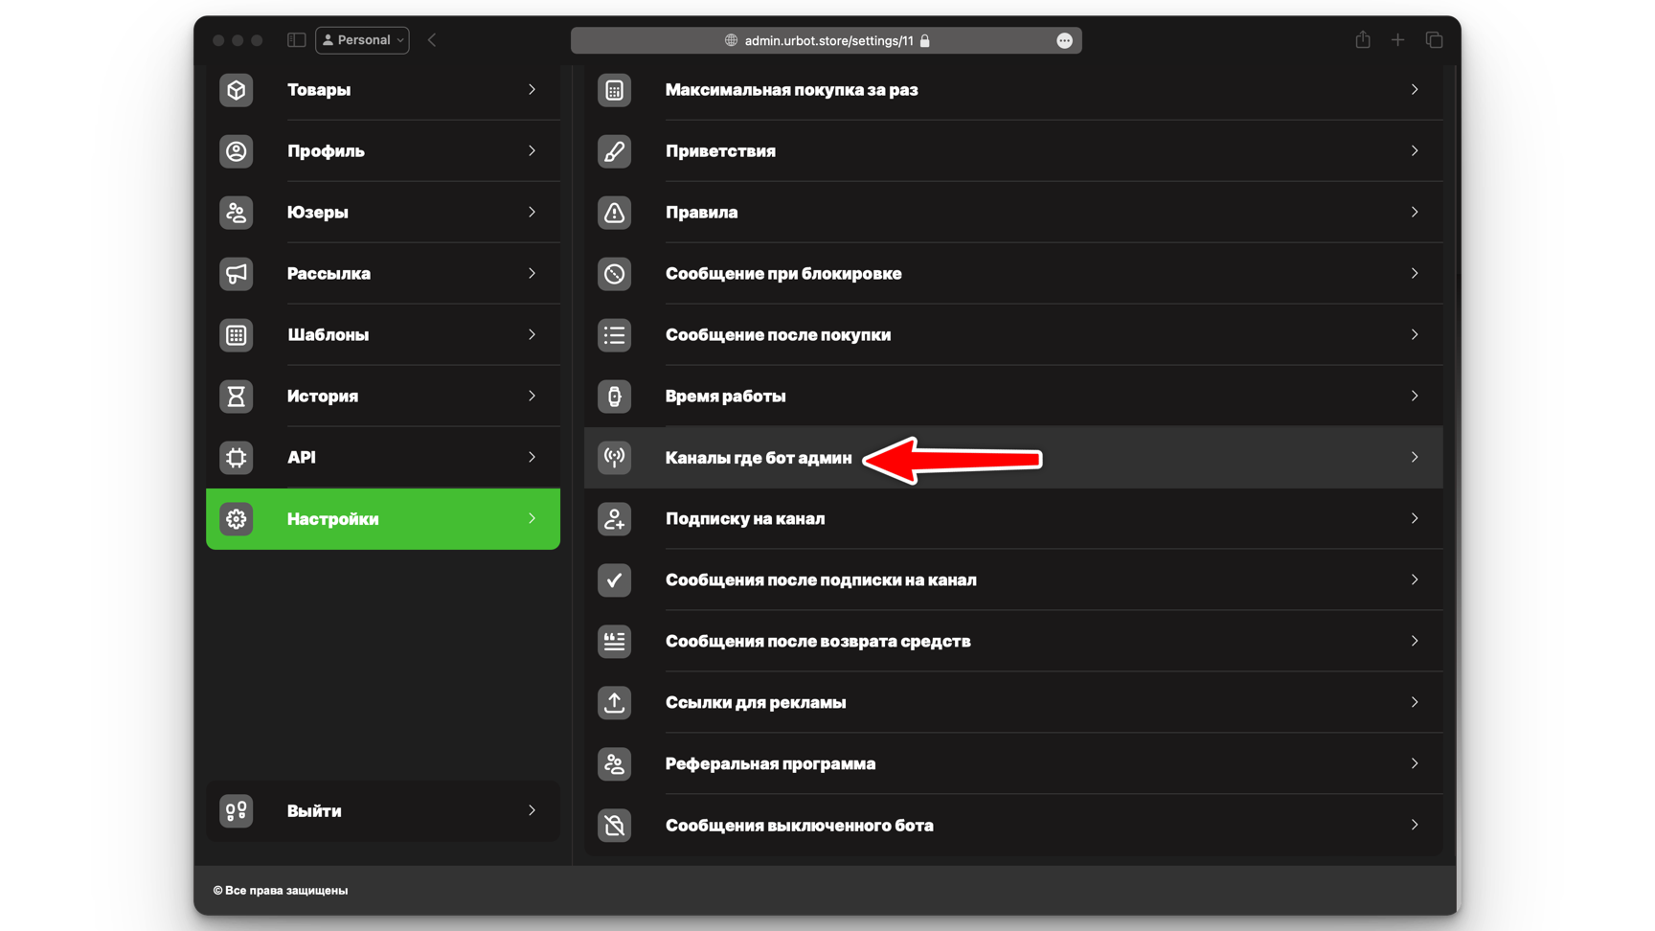The width and height of the screenshot is (1655, 931).
Task: Toggle the browser sidebar panel
Action: 296,40
